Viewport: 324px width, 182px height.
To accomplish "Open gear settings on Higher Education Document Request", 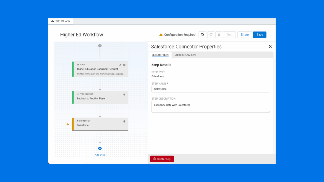I will [124, 65].
